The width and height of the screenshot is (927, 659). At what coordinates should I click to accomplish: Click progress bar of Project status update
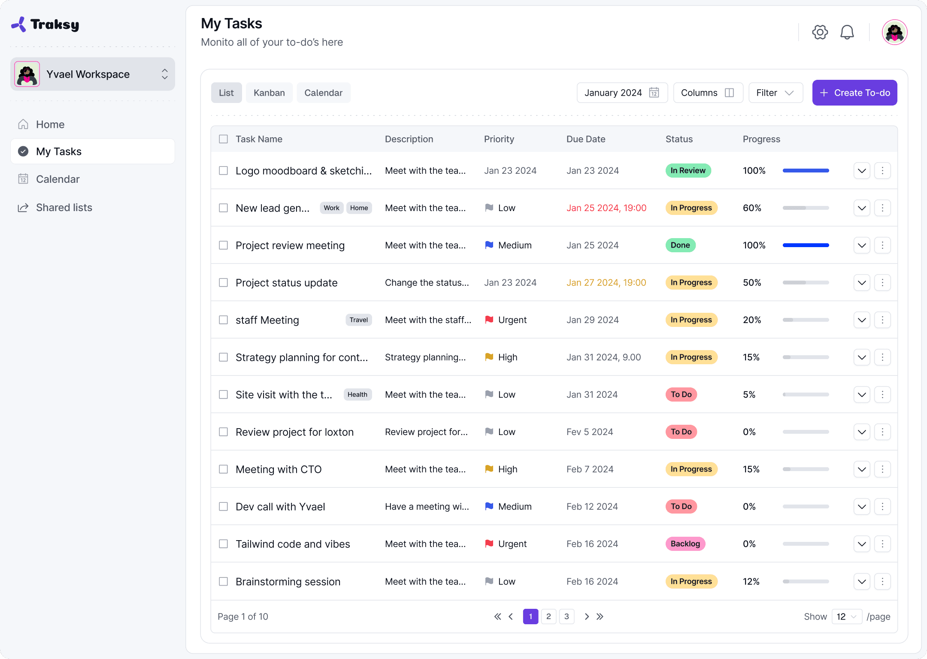[806, 282]
